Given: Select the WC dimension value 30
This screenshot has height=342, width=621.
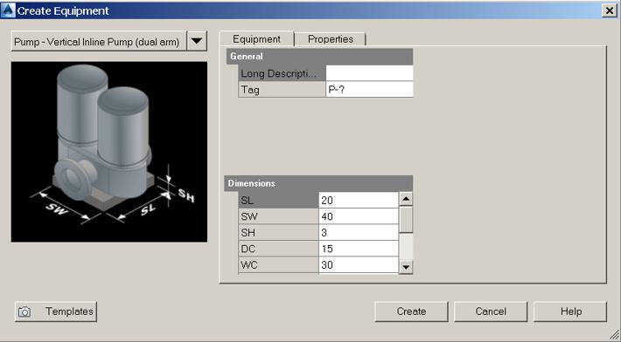Looking at the screenshot, I should 358,265.
